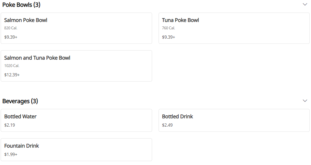Click the $2.19 Bottled Water price
Image resolution: width=311 pixels, height=165 pixels.
[9, 125]
